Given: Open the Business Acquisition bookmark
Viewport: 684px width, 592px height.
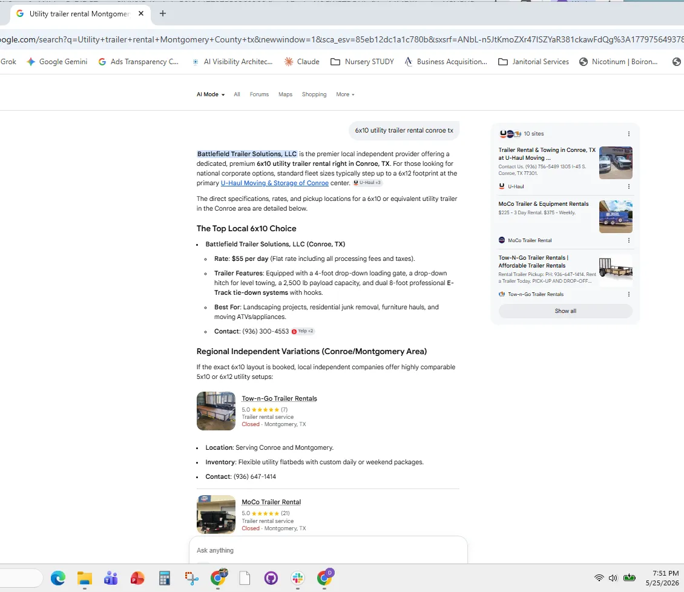Looking at the screenshot, I should 446,62.
